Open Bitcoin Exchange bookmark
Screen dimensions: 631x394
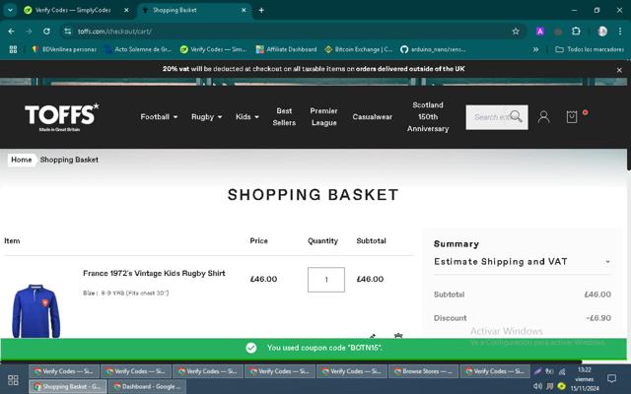[359, 49]
